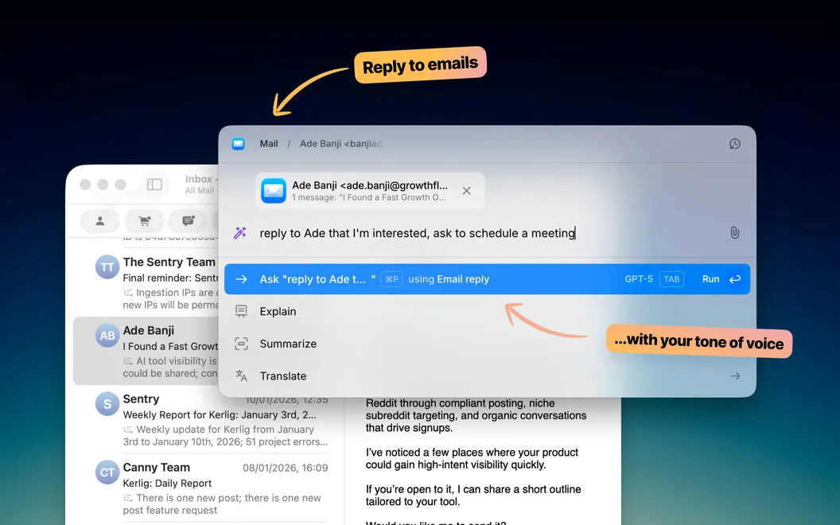
Task: Expand the arrow at the Translate row's right
Action: pyautogui.click(x=735, y=376)
